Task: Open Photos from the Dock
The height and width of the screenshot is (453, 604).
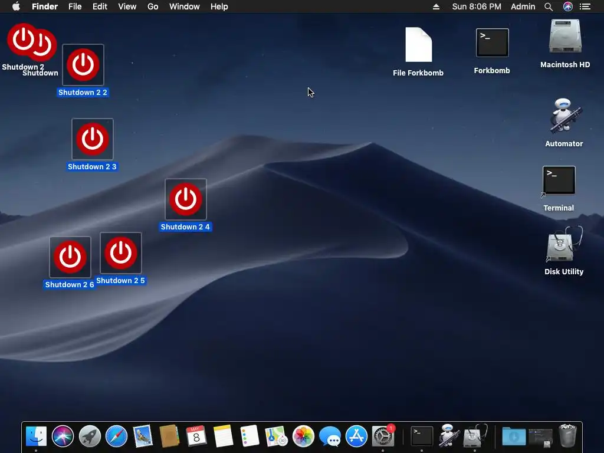Action: [303, 436]
